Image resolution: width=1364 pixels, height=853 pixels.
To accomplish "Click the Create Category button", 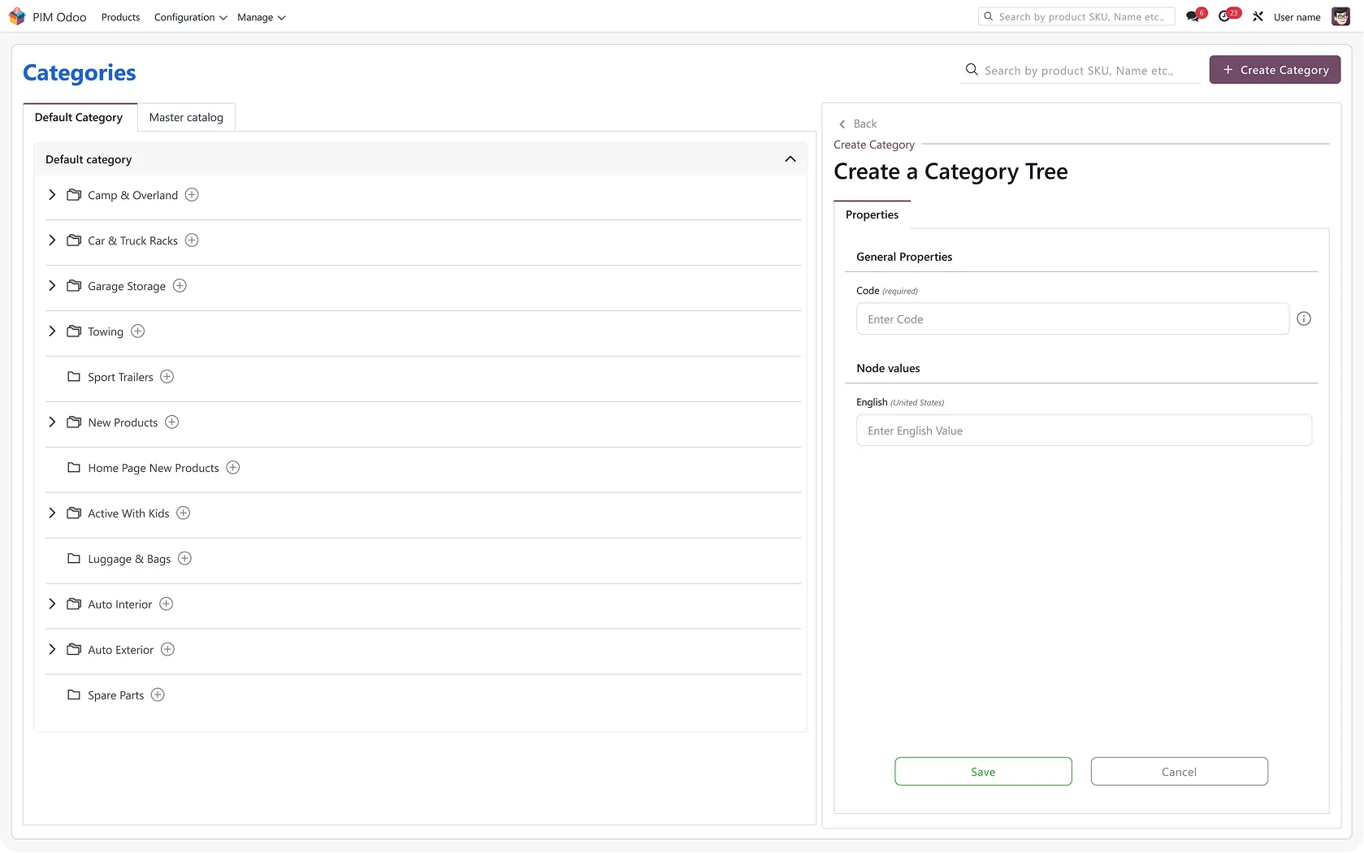I will point(1275,70).
